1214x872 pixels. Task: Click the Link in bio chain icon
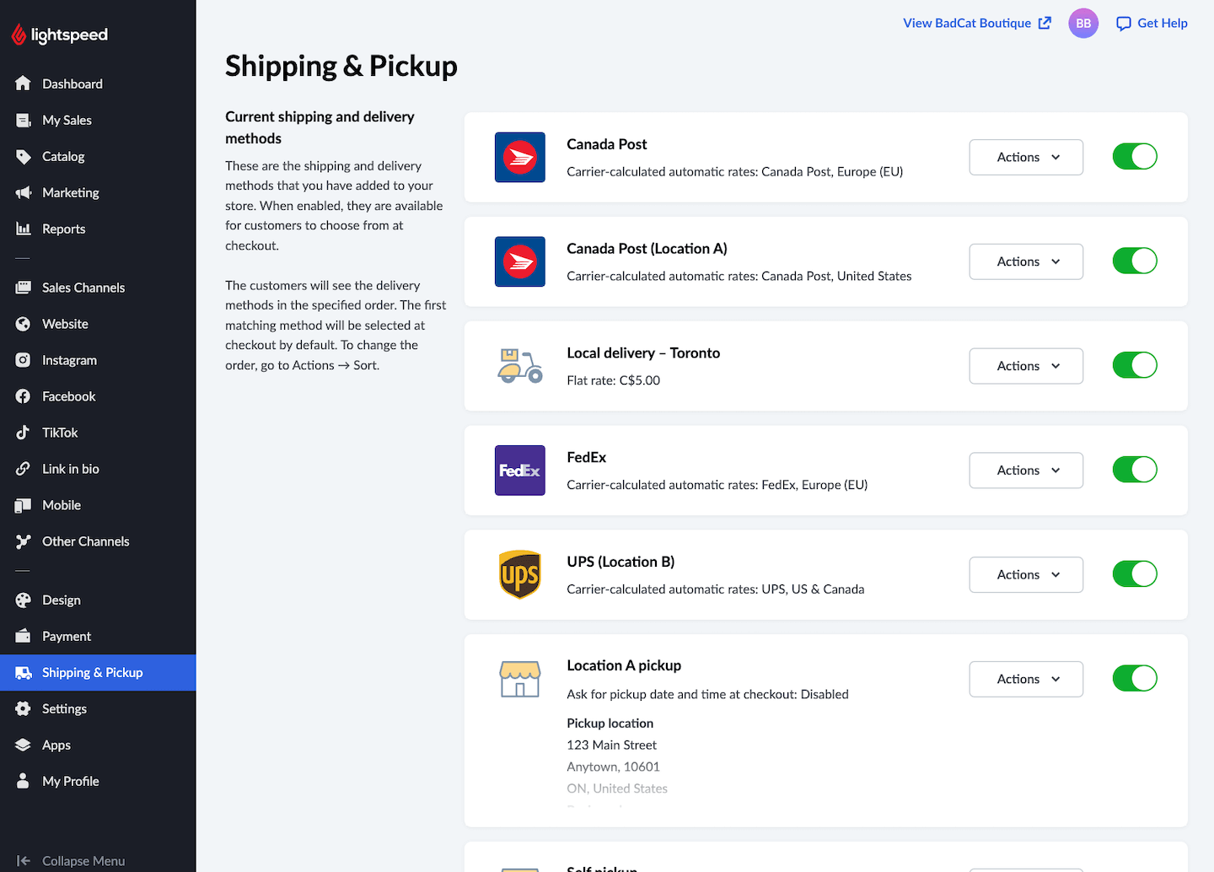pyautogui.click(x=23, y=469)
